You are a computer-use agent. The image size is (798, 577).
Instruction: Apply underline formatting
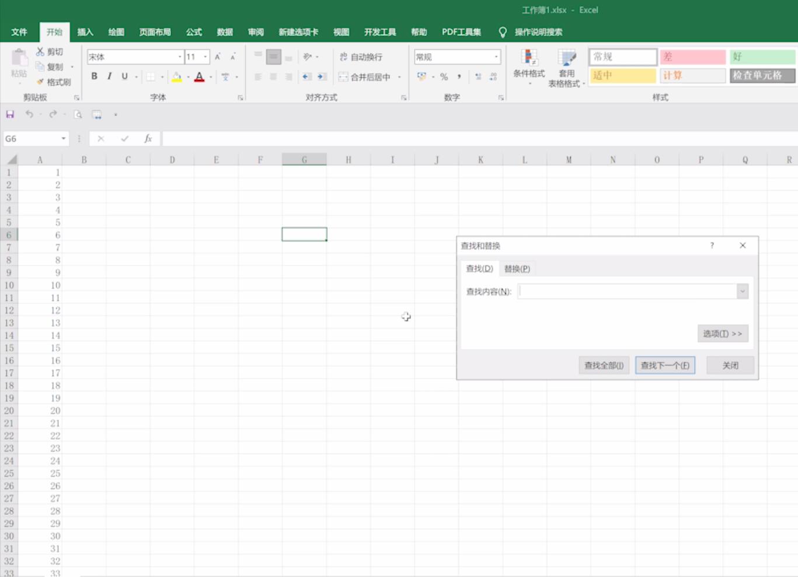pos(124,76)
